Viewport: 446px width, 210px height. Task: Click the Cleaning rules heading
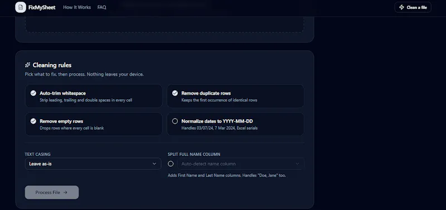52,65
